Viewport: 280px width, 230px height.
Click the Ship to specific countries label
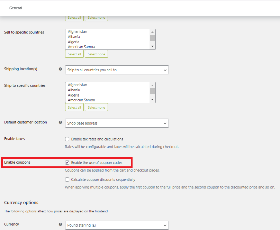(x=25, y=85)
